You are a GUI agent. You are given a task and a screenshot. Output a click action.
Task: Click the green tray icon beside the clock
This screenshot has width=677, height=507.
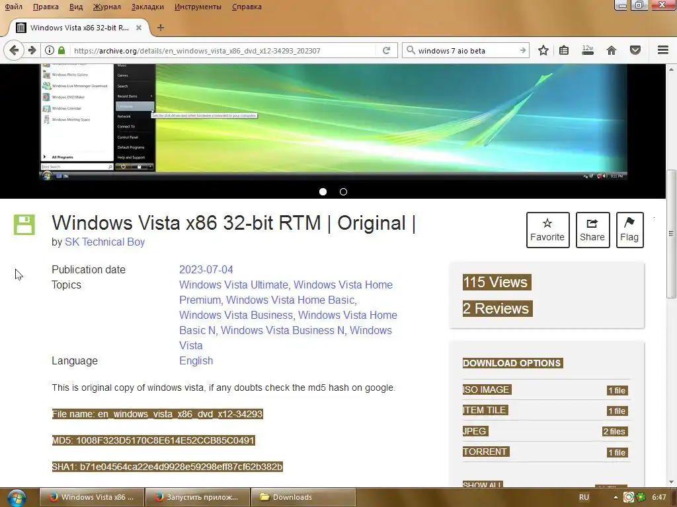[x=641, y=497]
